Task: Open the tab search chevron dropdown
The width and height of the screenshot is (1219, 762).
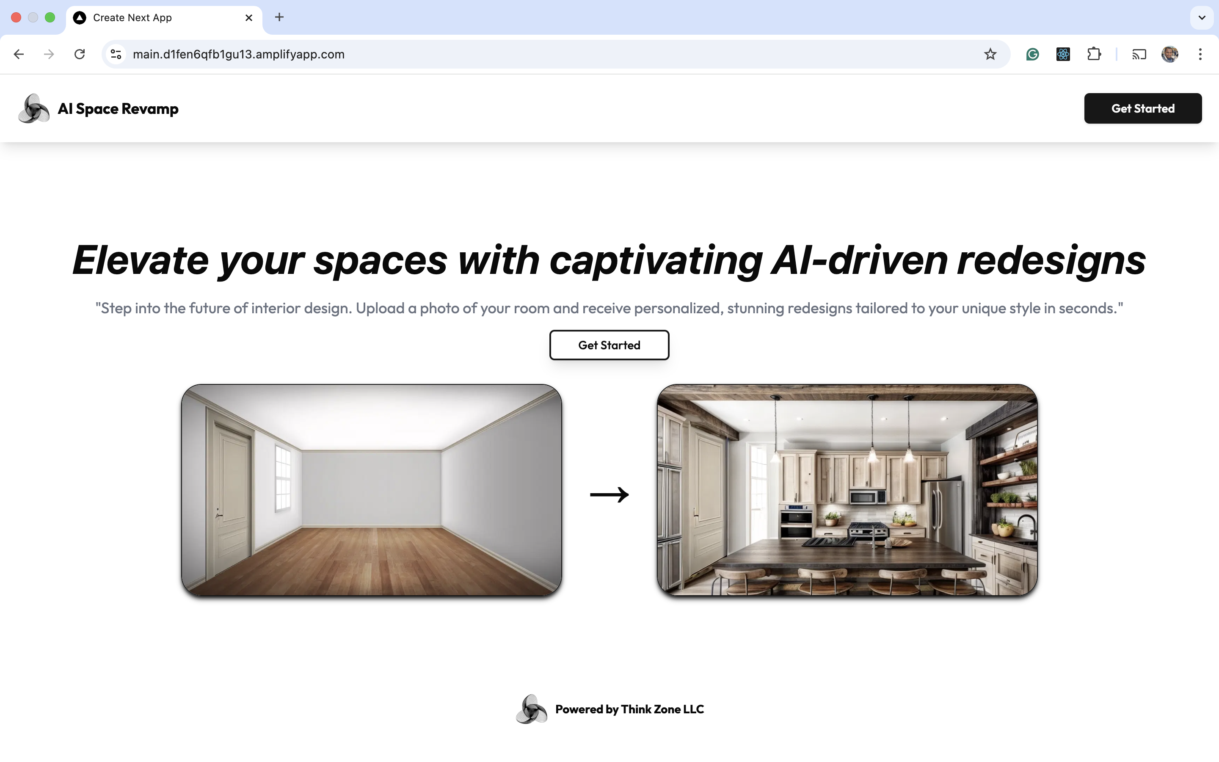Action: point(1201,18)
